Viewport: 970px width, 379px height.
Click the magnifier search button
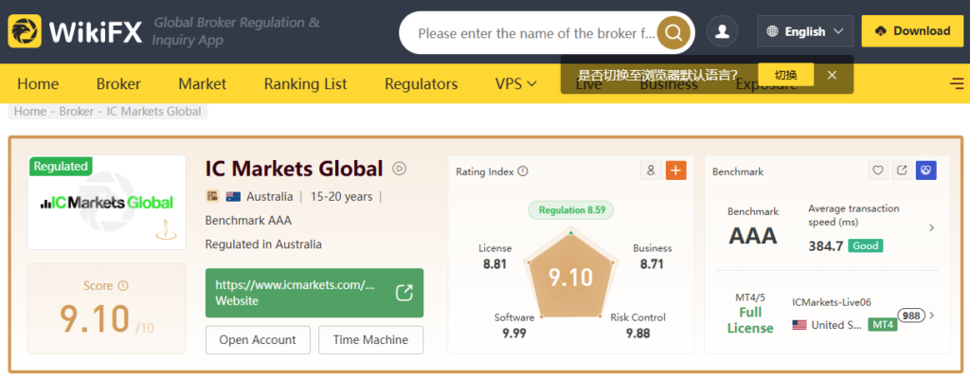[674, 32]
